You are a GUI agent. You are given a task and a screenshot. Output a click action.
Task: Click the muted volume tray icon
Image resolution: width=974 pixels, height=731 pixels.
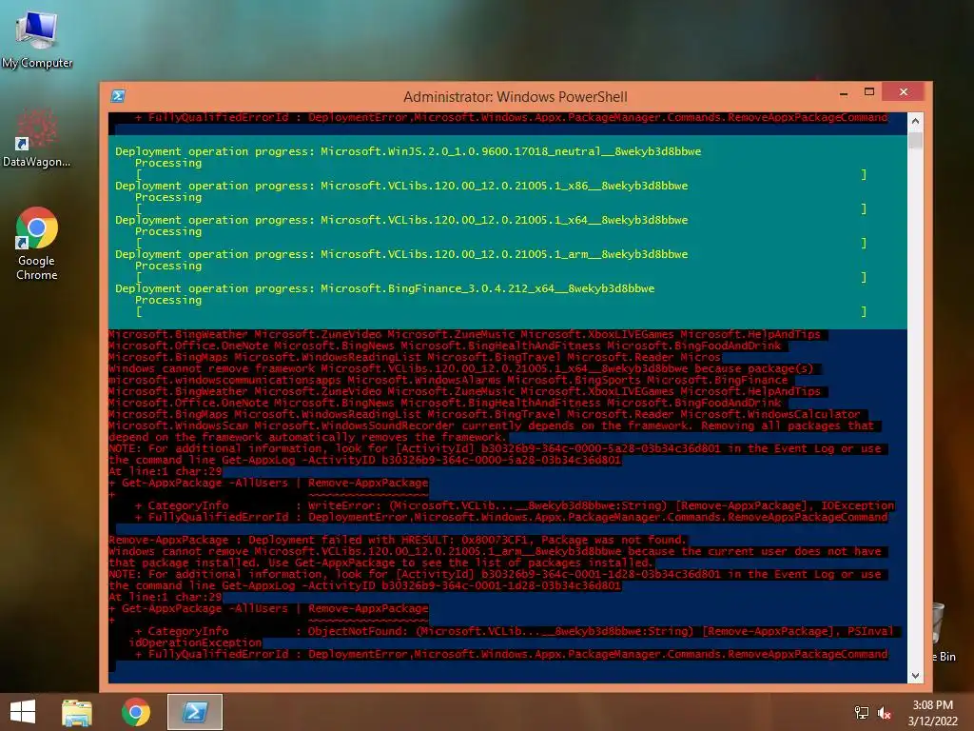[885, 713]
